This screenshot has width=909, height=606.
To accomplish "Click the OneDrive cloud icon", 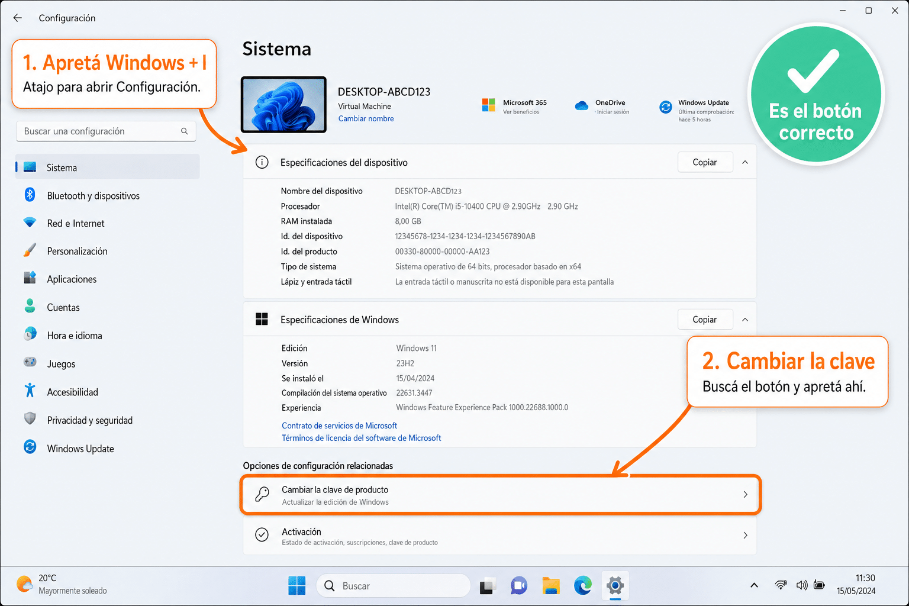I will (x=581, y=106).
